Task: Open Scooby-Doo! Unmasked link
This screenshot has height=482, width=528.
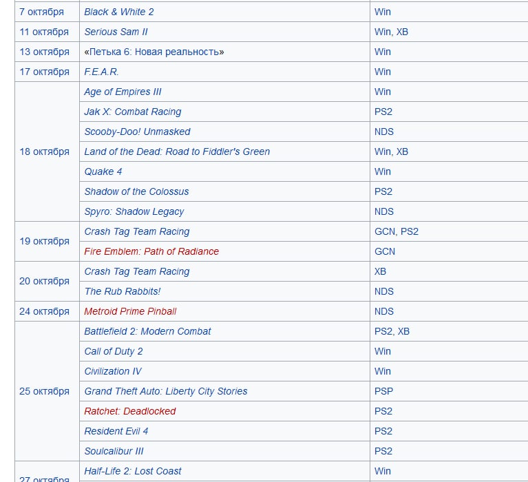Action: pos(137,132)
